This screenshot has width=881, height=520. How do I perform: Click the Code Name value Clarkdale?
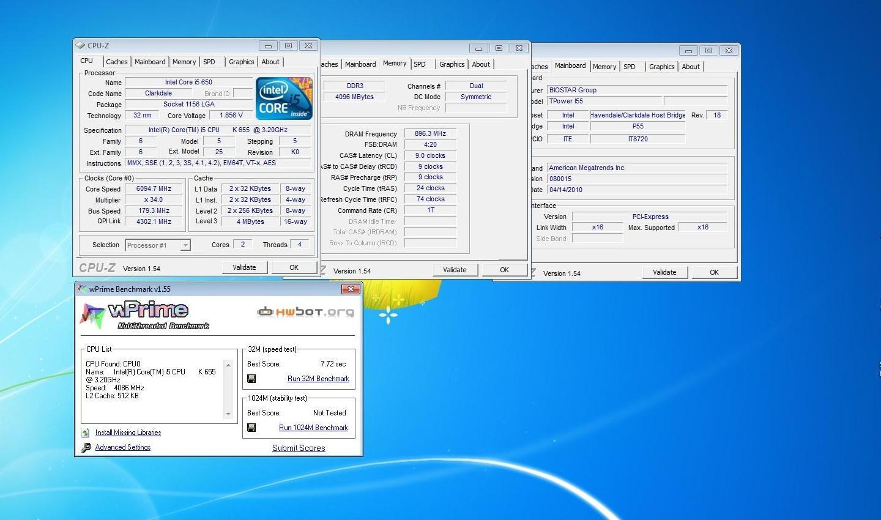[158, 93]
